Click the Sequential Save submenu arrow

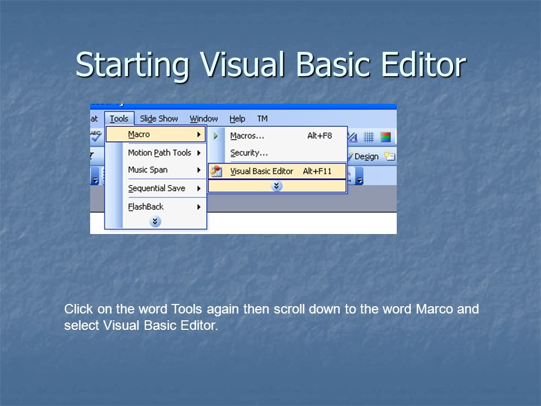pyautogui.click(x=199, y=188)
